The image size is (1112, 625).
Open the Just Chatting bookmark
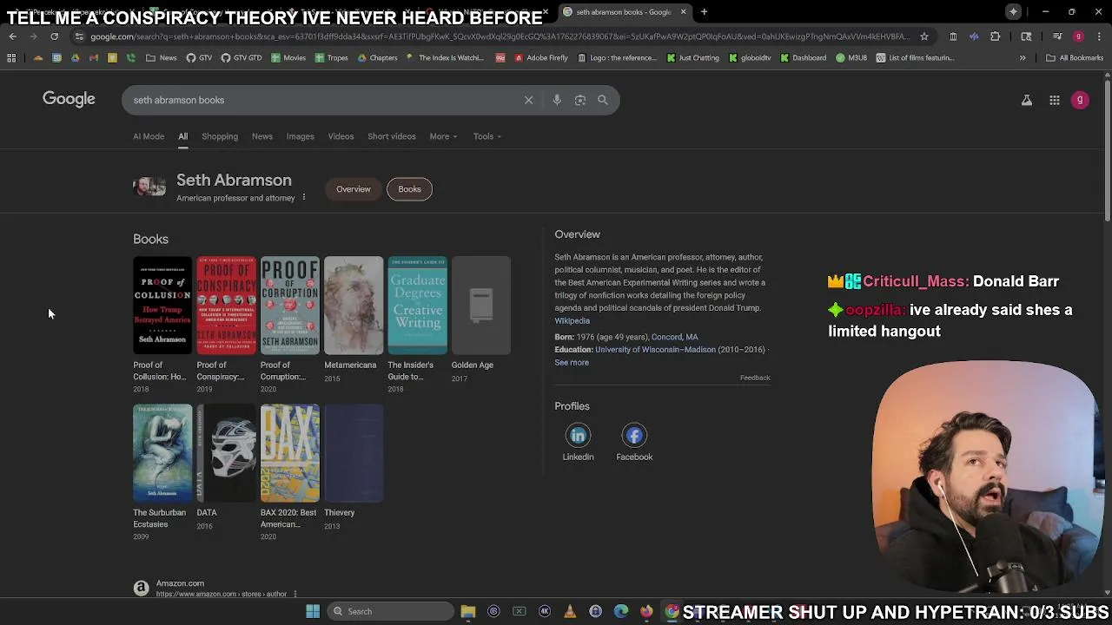[692, 58]
